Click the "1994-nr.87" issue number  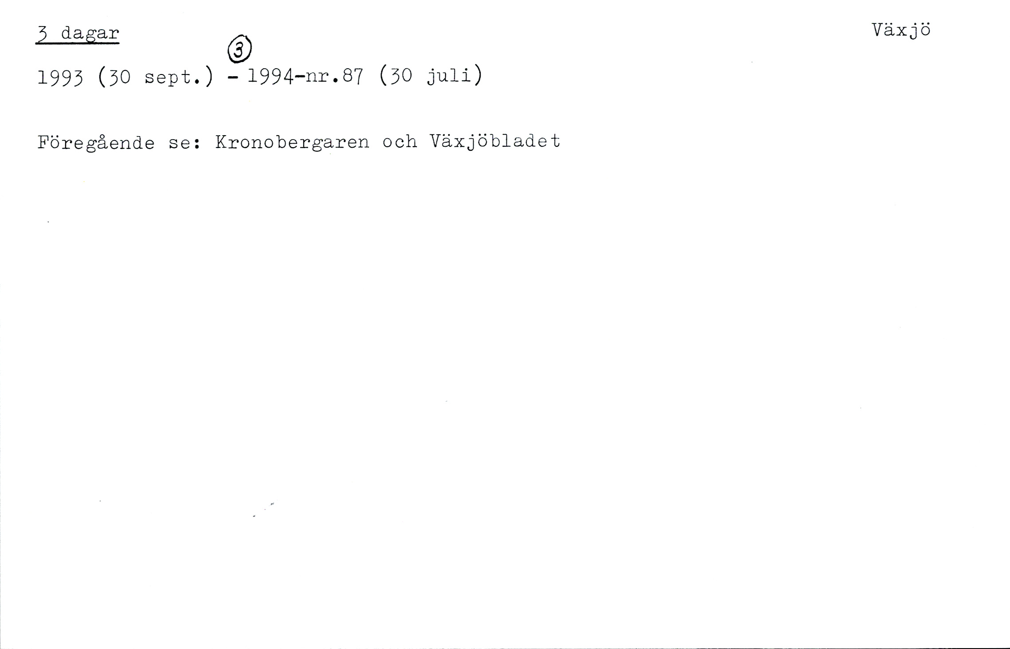point(306,77)
